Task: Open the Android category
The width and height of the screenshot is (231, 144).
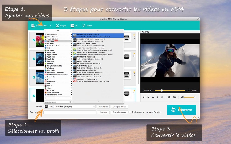Action: (x=58, y=63)
